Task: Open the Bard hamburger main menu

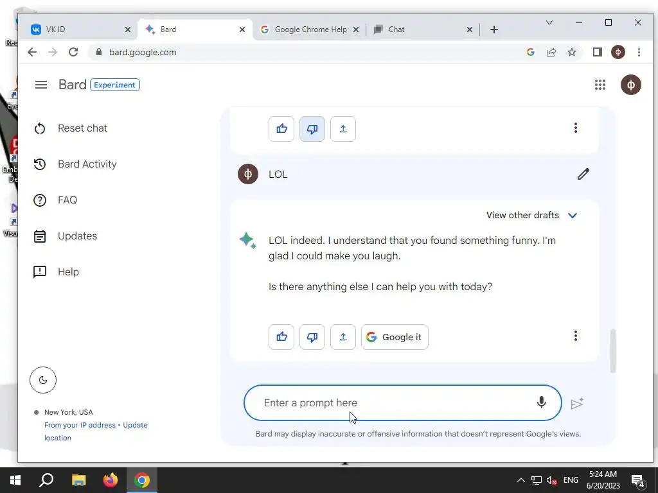Action: click(40, 85)
